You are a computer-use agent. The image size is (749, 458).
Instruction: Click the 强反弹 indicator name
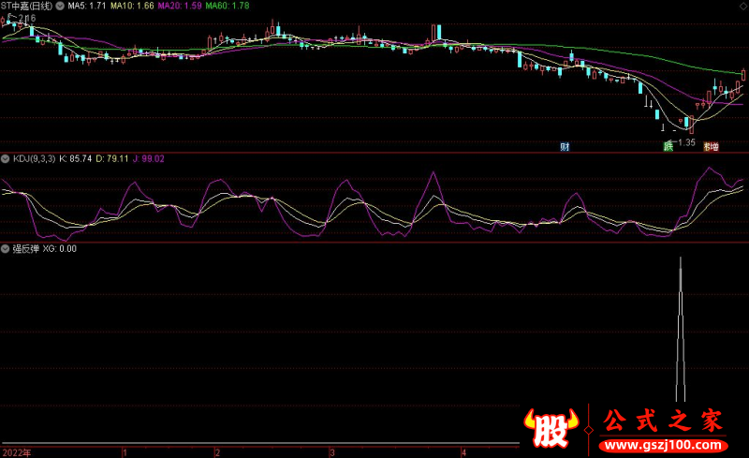click(x=25, y=249)
